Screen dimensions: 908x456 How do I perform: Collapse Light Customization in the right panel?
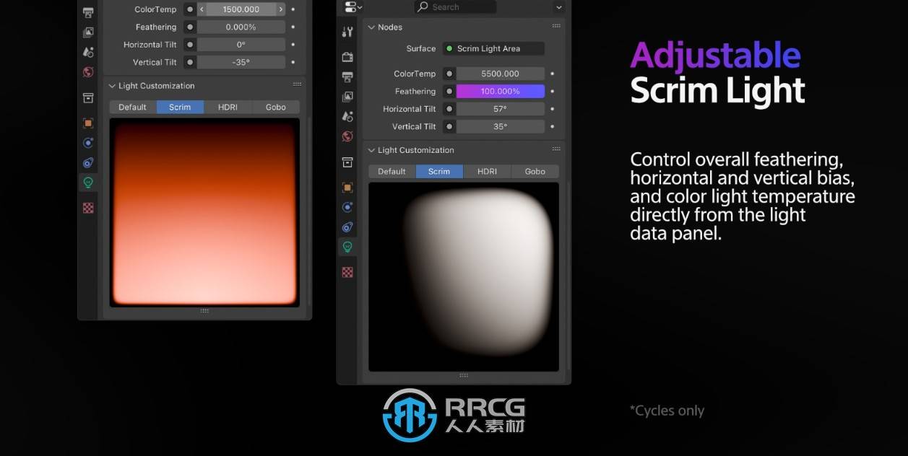pos(372,150)
